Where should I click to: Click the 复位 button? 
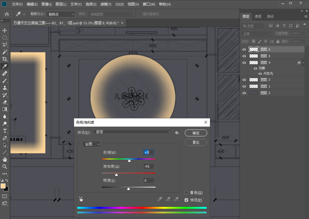coord(196,142)
